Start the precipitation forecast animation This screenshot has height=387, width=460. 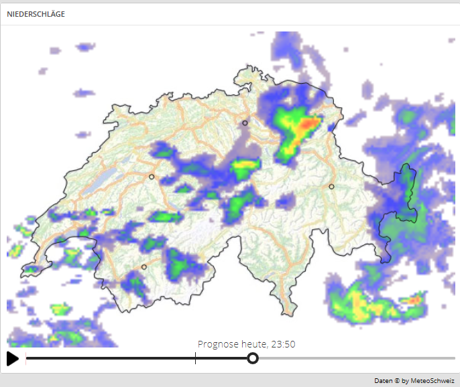coord(12,359)
